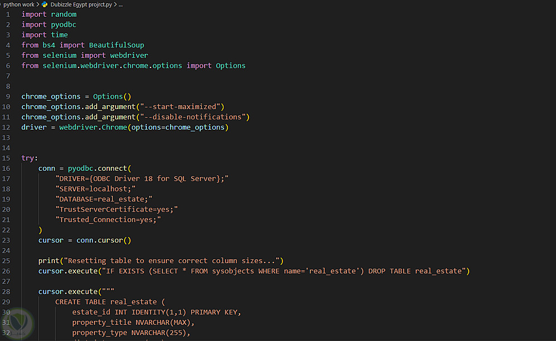The width and height of the screenshot is (556, 341).
Task: Open 'Dubizzle Egypt projrct.py' breadcrumb item
Action: [81, 4]
